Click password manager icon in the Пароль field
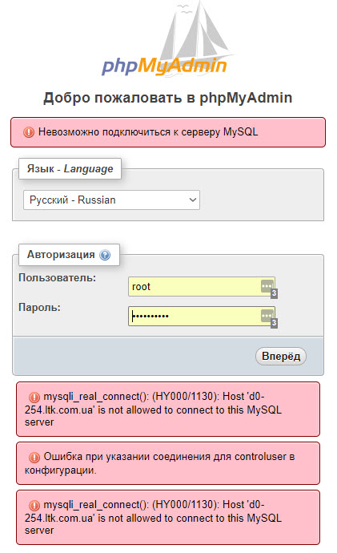337x553 pixels. tap(267, 316)
